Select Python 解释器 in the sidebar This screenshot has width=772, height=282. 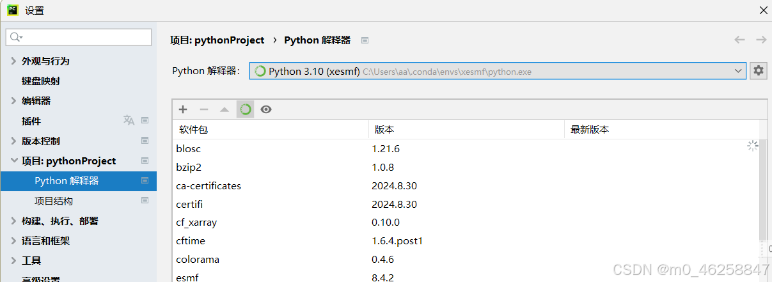click(78, 181)
